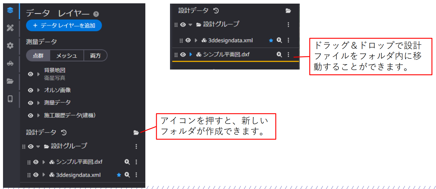This screenshot has width=436, height=189.
Task: Select the 背景地図 row label
Action: tap(55, 70)
